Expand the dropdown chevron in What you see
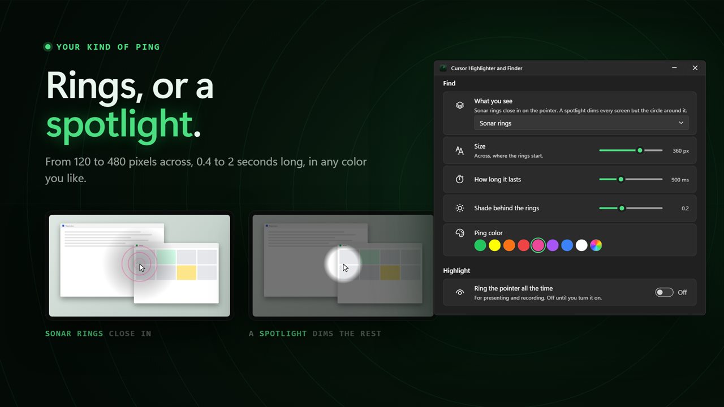The height and width of the screenshot is (407, 724). coord(681,123)
